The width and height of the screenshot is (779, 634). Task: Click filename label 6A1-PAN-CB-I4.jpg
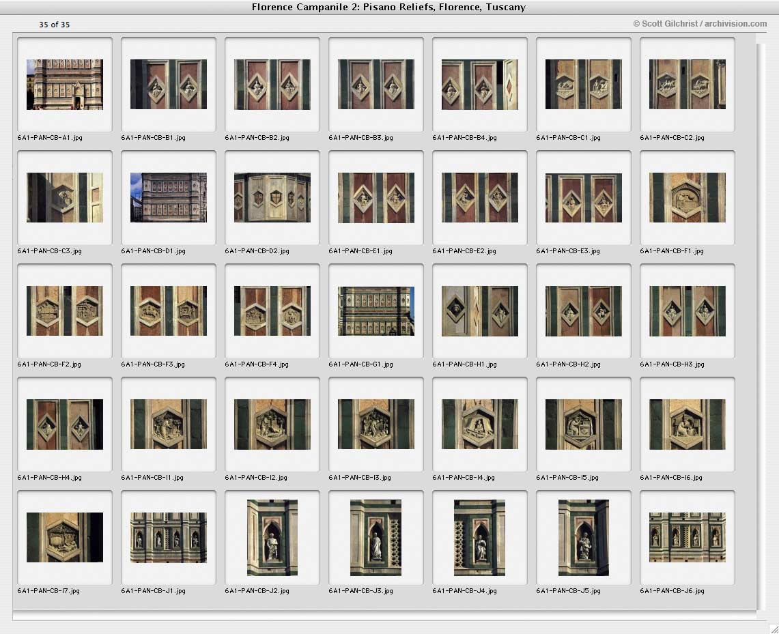pos(464,477)
